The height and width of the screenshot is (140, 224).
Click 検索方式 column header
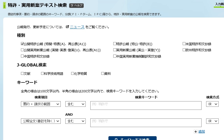pos(213,97)
